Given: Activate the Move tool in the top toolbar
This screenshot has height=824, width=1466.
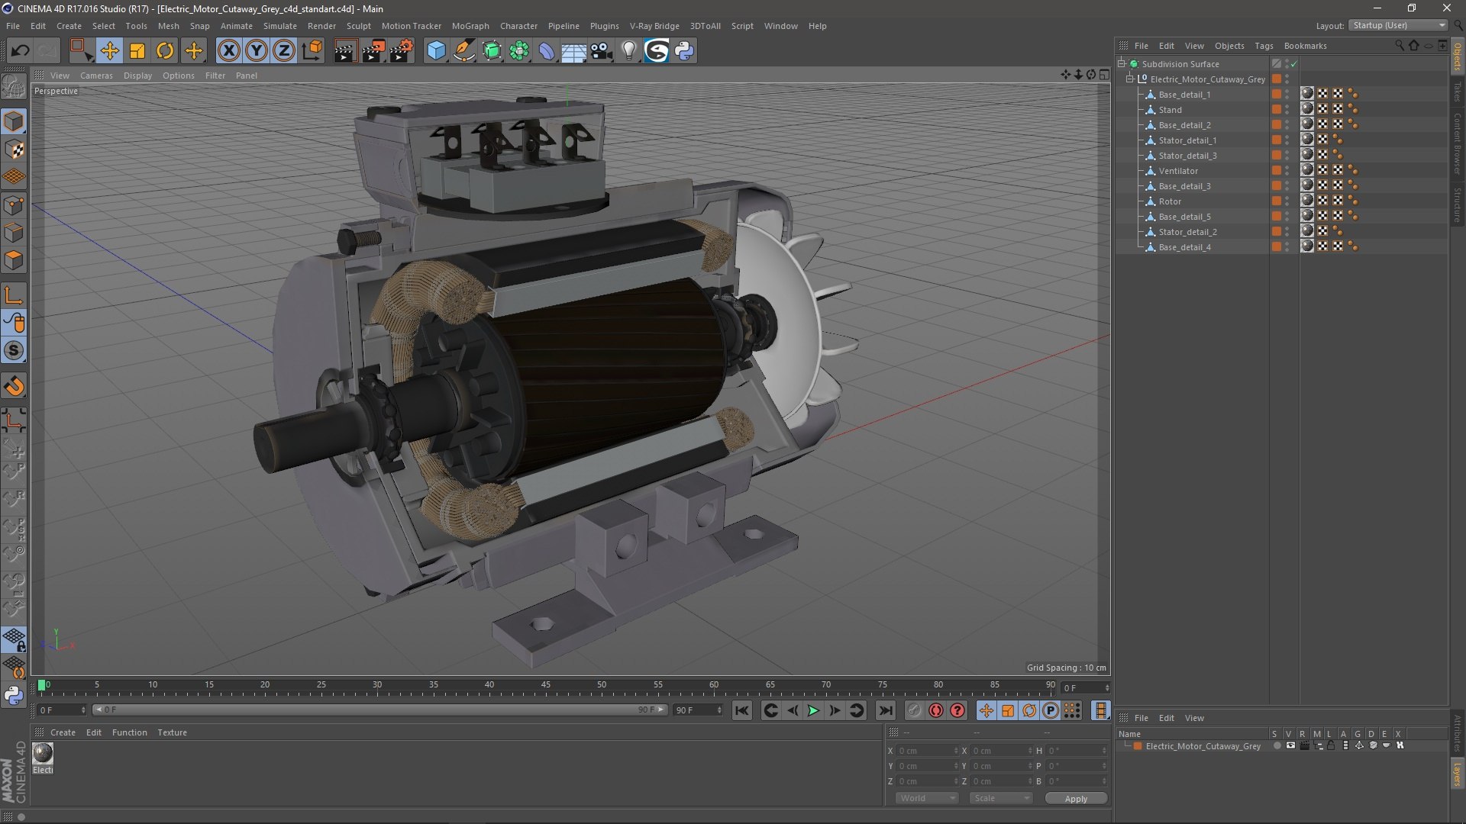Looking at the screenshot, I should (x=110, y=51).
